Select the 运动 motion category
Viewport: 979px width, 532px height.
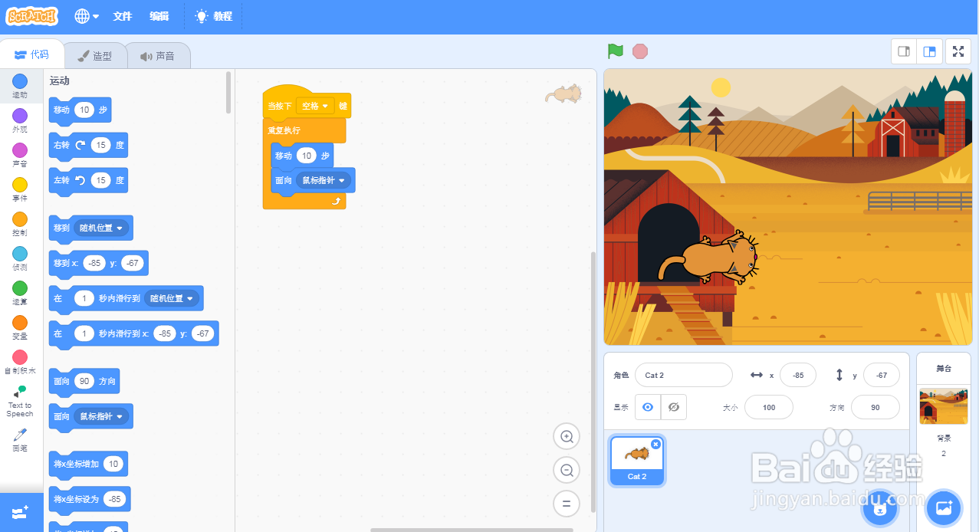pos(20,86)
